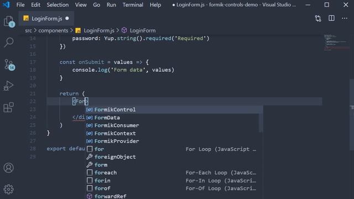The width and height of the screenshot is (354, 199).
Task: Open the editor More Actions ellipsis
Action: click(x=345, y=18)
